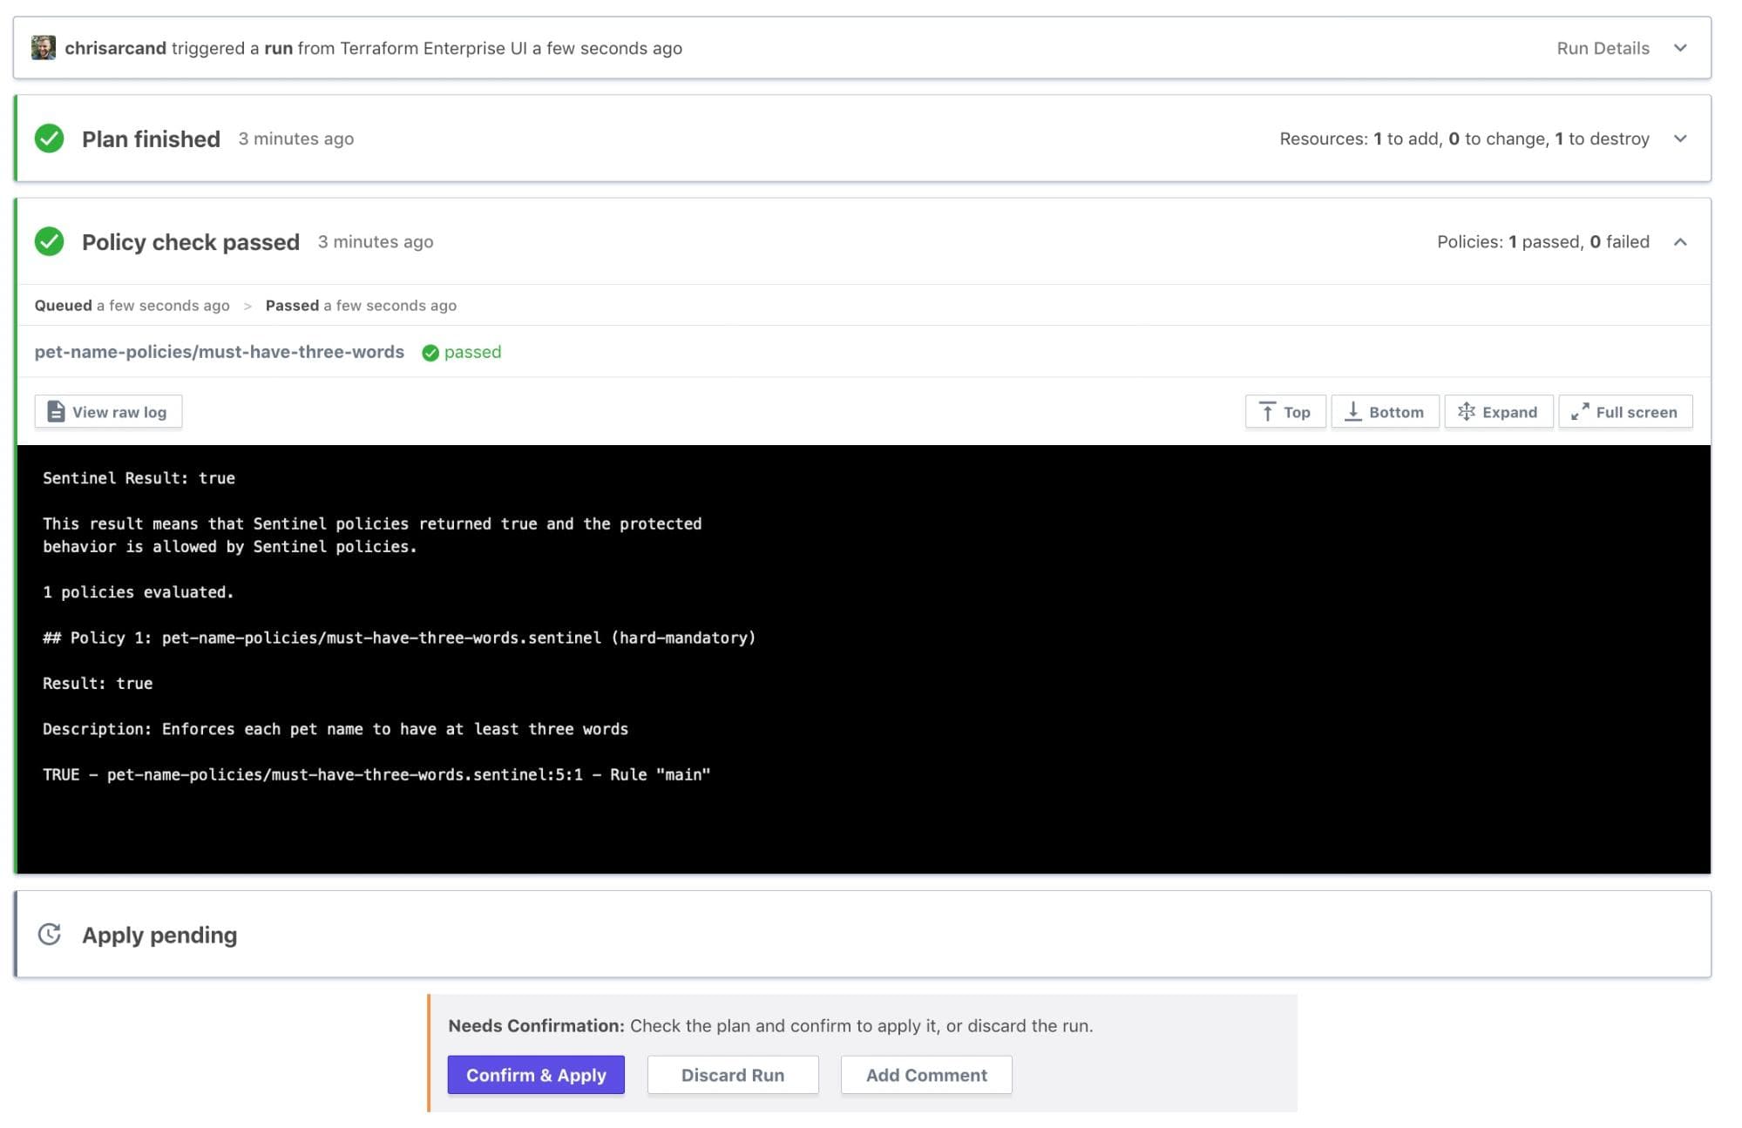Click the green Plan finished checkmark icon
The width and height of the screenshot is (1742, 1128).
click(x=50, y=138)
